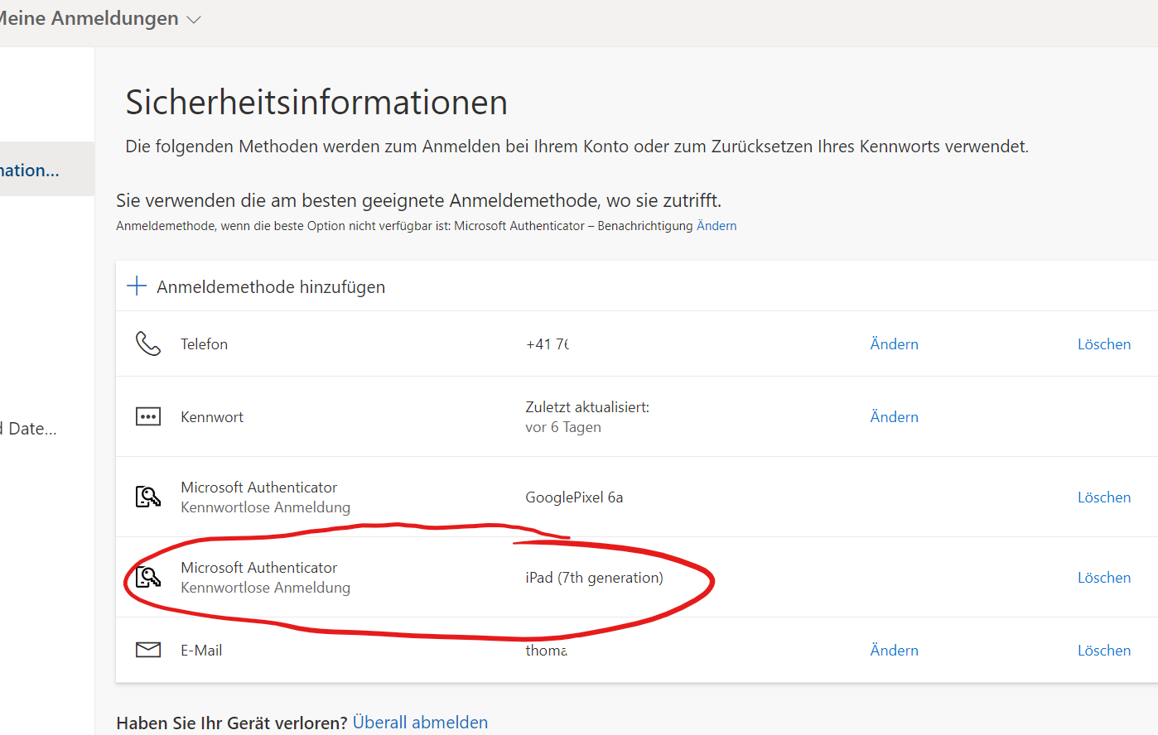1158x735 pixels.
Task: Click Ändern for the Telefon entry
Action: click(x=894, y=344)
